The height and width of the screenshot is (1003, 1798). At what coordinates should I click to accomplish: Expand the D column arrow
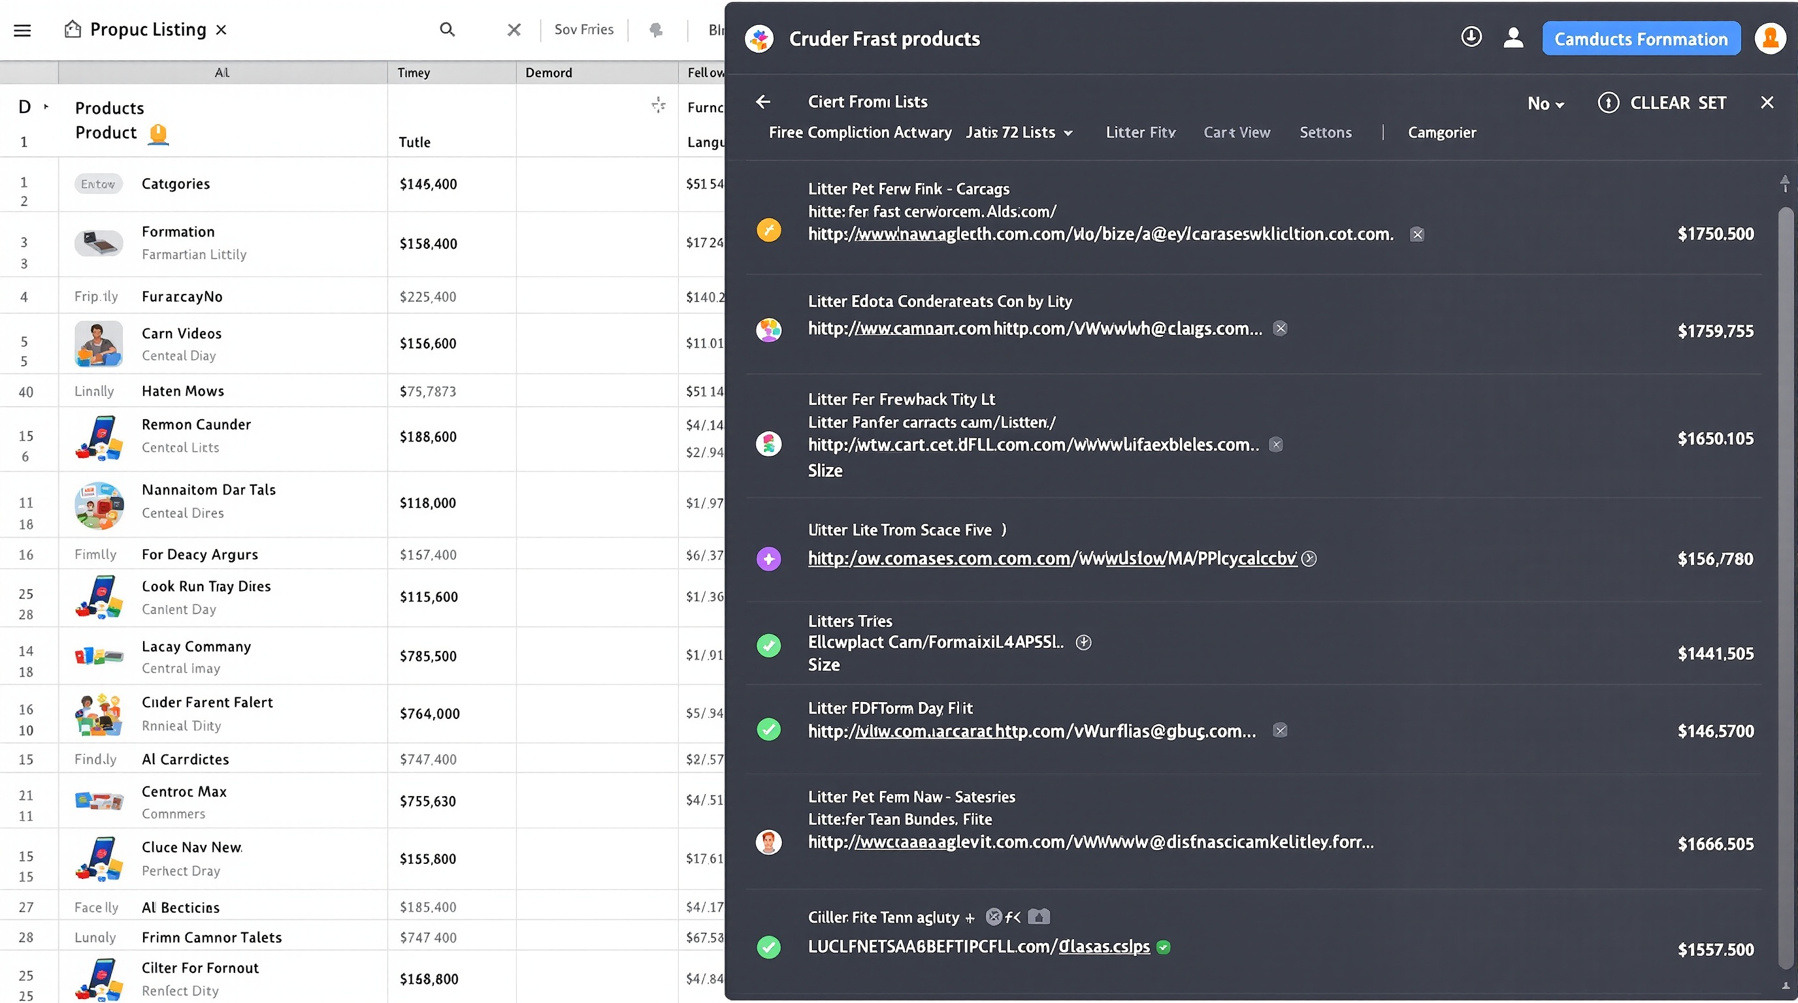coord(46,106)
